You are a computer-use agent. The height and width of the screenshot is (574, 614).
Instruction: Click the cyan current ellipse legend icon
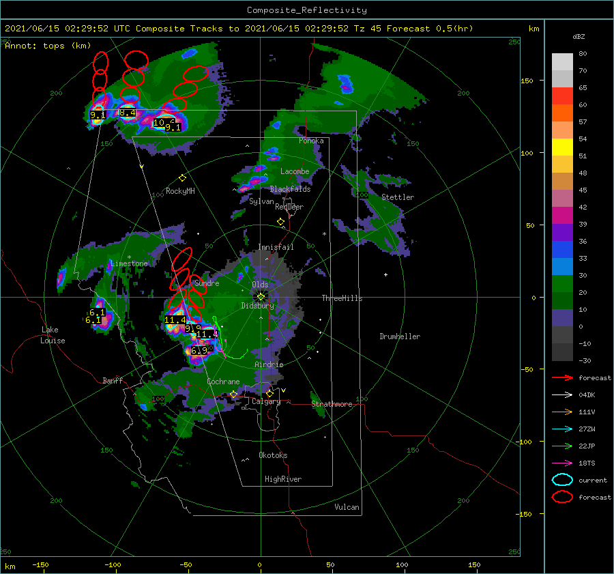point(562,480)
